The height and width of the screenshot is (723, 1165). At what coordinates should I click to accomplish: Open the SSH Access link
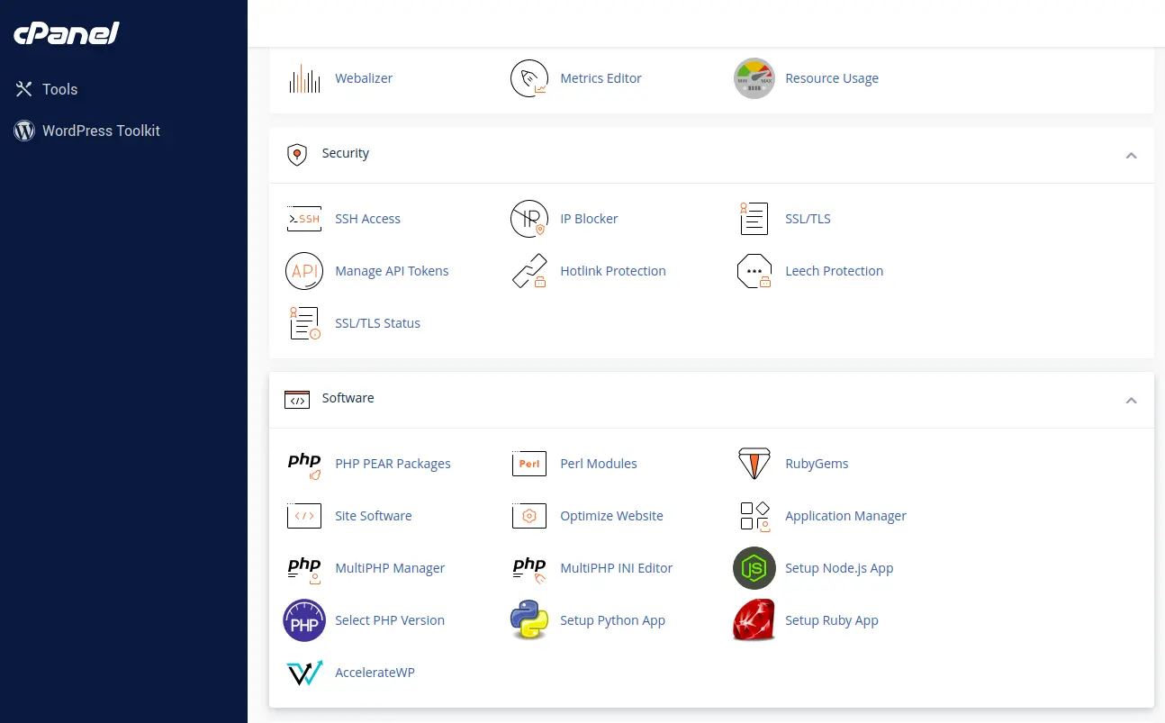[367, 219]
